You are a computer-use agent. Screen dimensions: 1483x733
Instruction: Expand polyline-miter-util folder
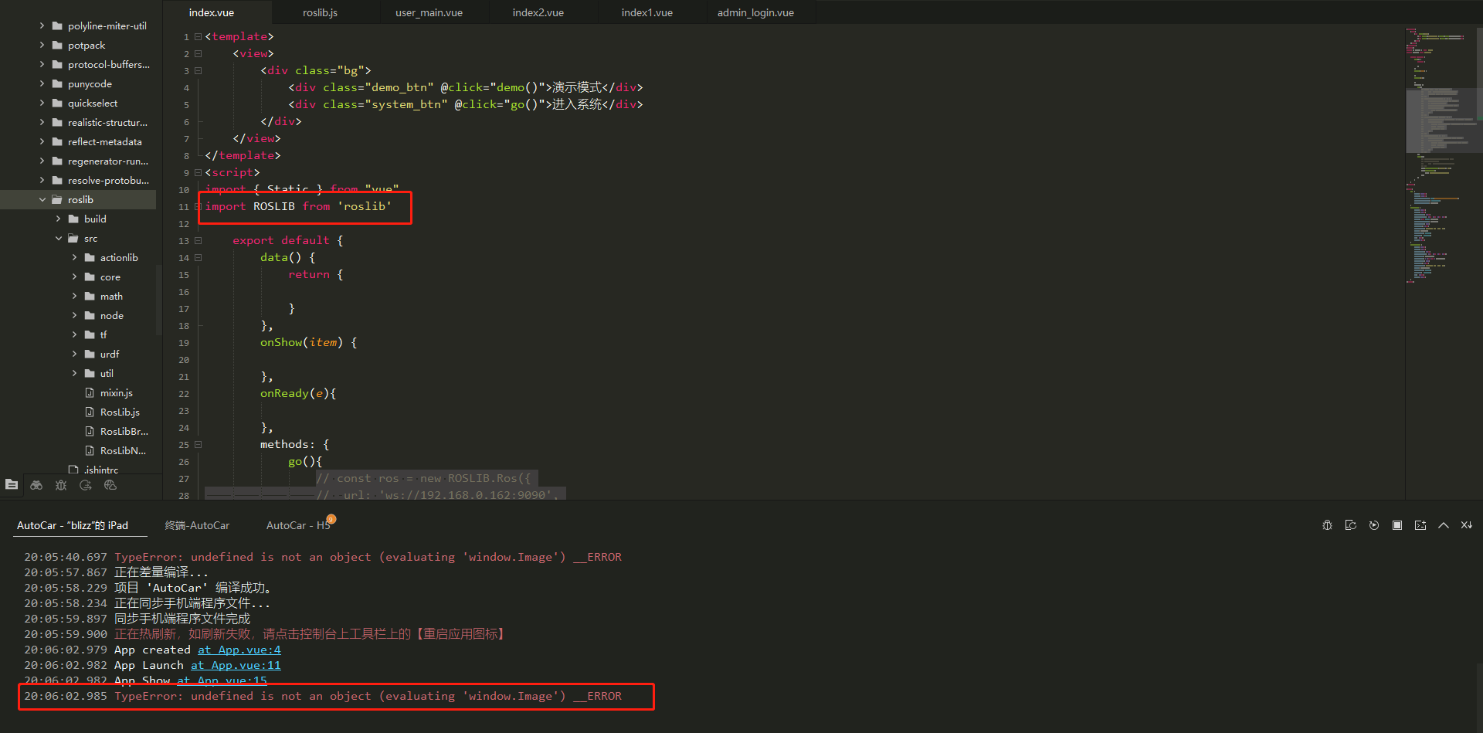tap(42, 25)
